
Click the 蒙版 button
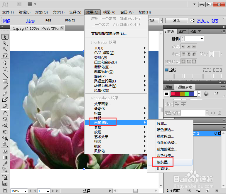pyautogui.click(x=177, y=21)
